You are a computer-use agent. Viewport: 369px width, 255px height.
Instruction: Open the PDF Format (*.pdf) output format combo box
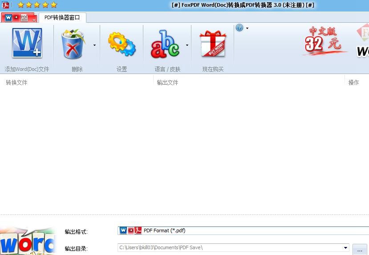tap(243, 230)
